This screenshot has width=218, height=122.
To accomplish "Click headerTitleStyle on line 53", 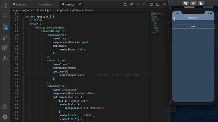I will pos(71,119).
